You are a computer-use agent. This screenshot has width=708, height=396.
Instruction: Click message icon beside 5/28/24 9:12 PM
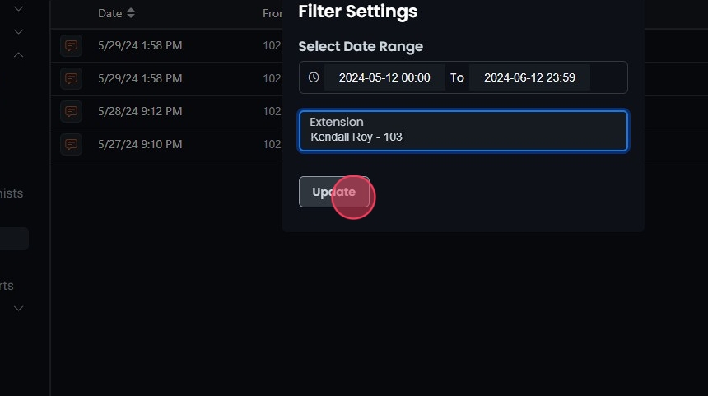click(71, 111)
